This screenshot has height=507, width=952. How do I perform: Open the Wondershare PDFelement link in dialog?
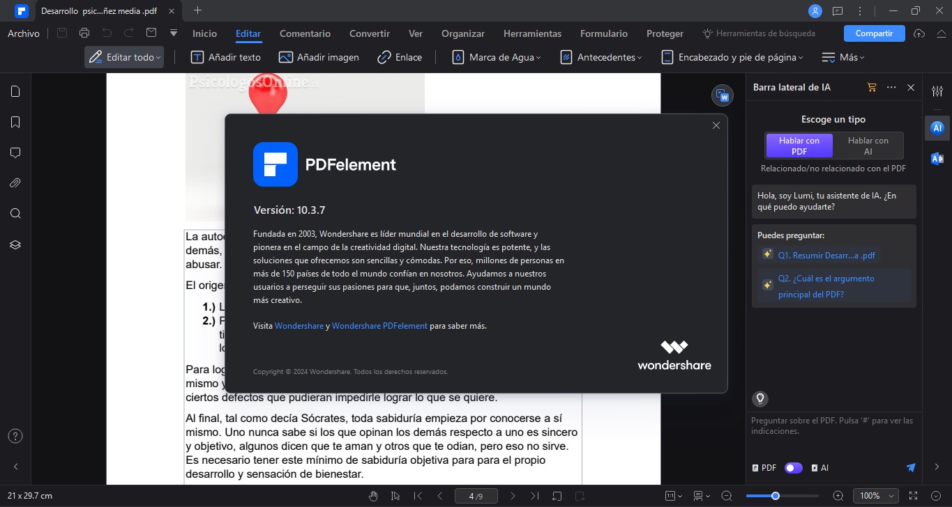[x=380, y=325]
